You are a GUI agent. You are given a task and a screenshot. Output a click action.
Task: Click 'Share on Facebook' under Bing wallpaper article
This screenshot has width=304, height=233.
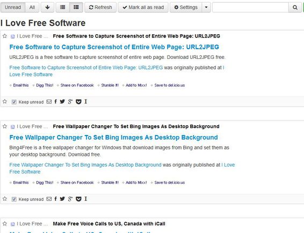(x=77, y=183)
